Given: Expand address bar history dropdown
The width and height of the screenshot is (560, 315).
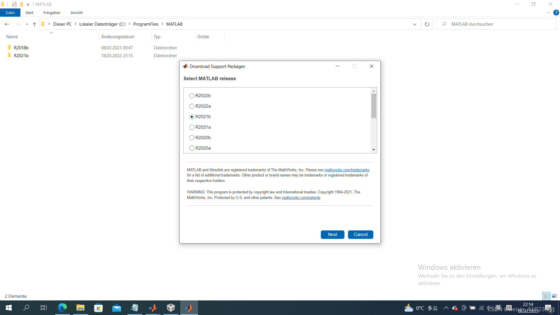Looking at the screenshot, I should click(x=414, y=24).
